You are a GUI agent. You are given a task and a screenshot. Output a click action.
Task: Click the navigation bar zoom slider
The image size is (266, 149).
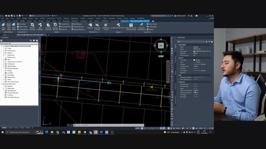[168, 72]
